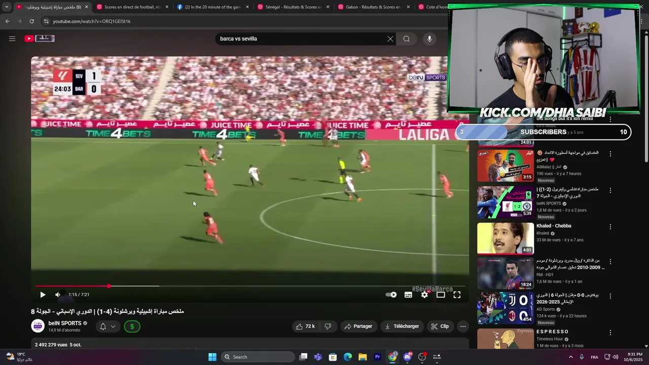Open RM - HD1 video thumbnail 18:24
Image resolution: width=649 pixels, height=365 pixels.
[x=506, y=273]
